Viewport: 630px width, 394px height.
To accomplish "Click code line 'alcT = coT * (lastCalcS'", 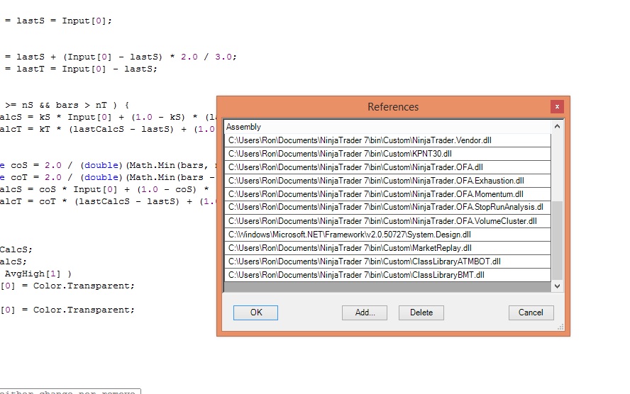I will point(108,201).
